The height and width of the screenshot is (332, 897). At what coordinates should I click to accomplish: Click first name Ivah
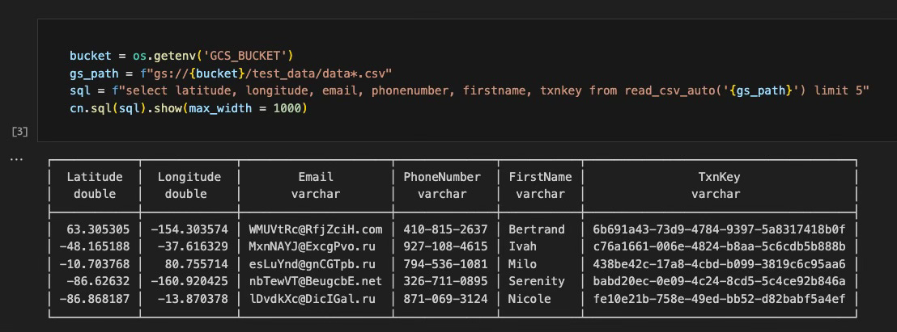pos(523,246)
